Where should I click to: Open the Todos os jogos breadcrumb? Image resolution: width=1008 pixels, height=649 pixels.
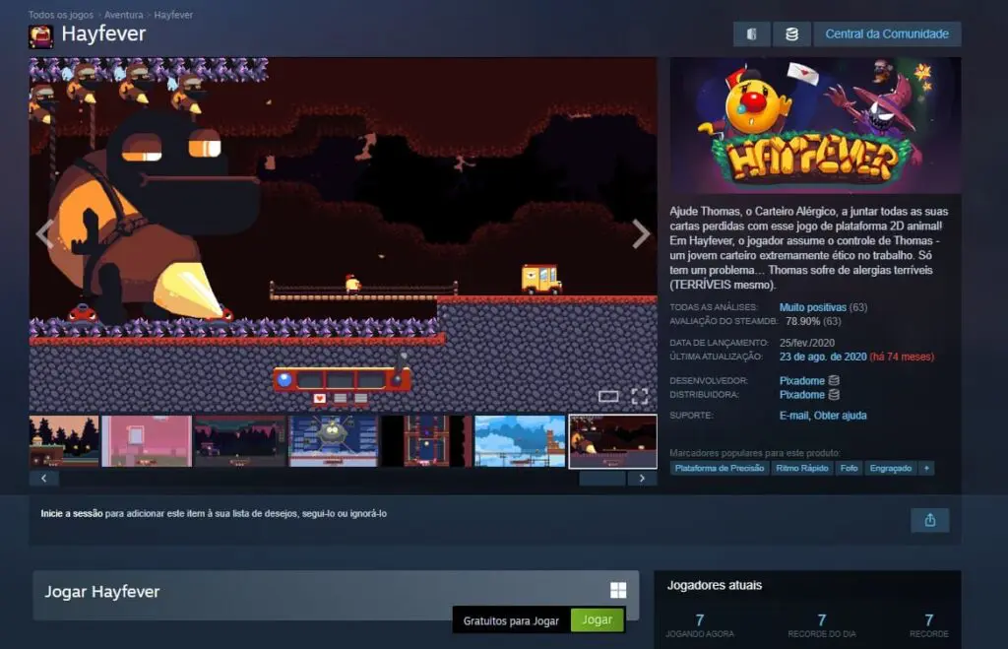(60, 15)
